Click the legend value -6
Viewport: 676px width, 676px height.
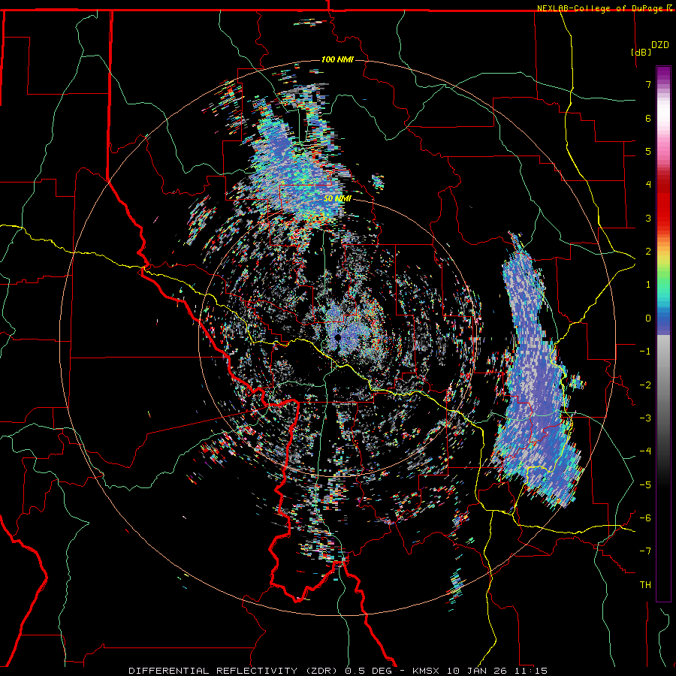pyautogui.click(x=645, y=518)
